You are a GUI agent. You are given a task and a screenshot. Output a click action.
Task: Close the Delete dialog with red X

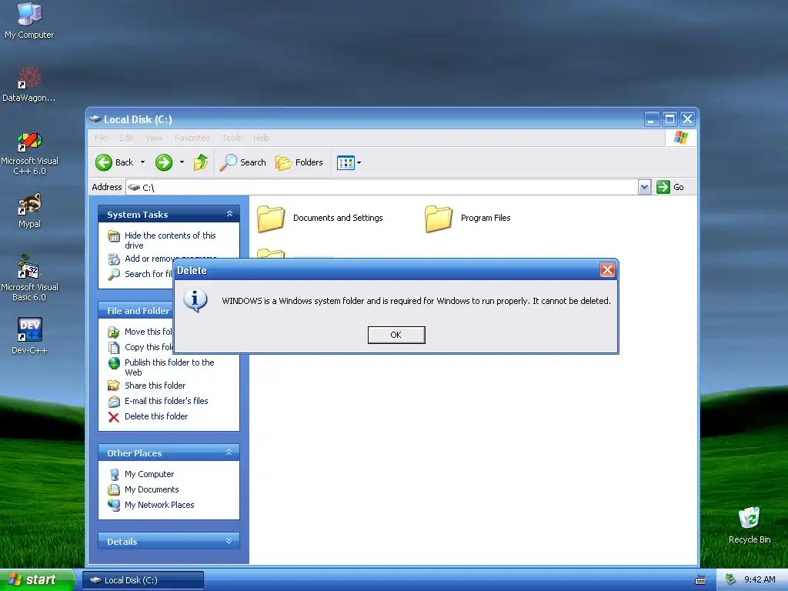click(x=607, y=270)
